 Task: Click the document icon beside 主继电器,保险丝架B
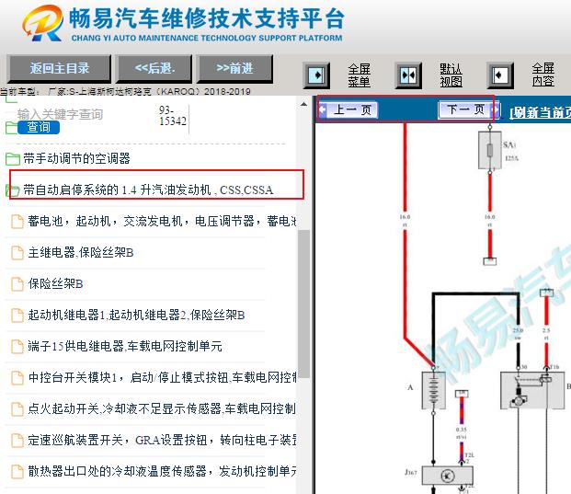[17, 253]
